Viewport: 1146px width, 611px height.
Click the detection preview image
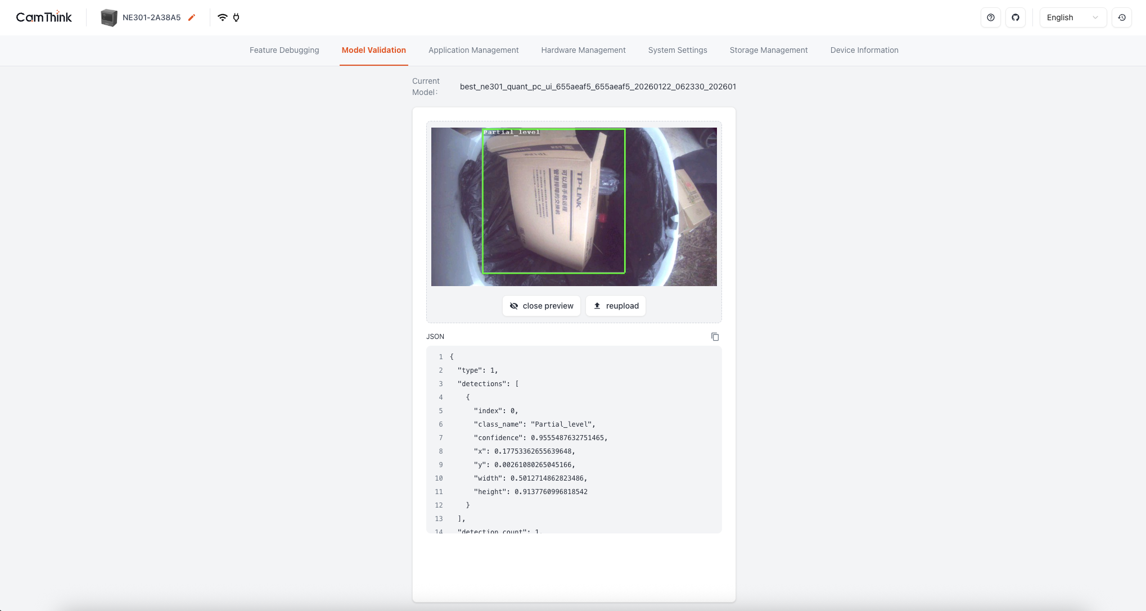(x=574, y=207)
